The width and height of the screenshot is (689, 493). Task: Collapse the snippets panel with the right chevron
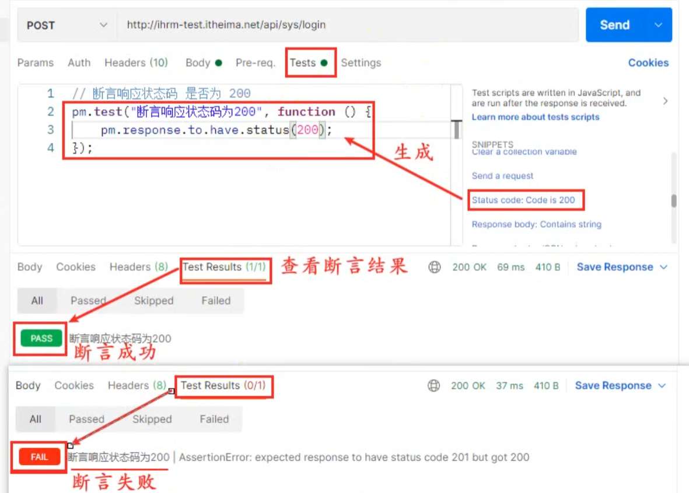(x=665, y=101)
